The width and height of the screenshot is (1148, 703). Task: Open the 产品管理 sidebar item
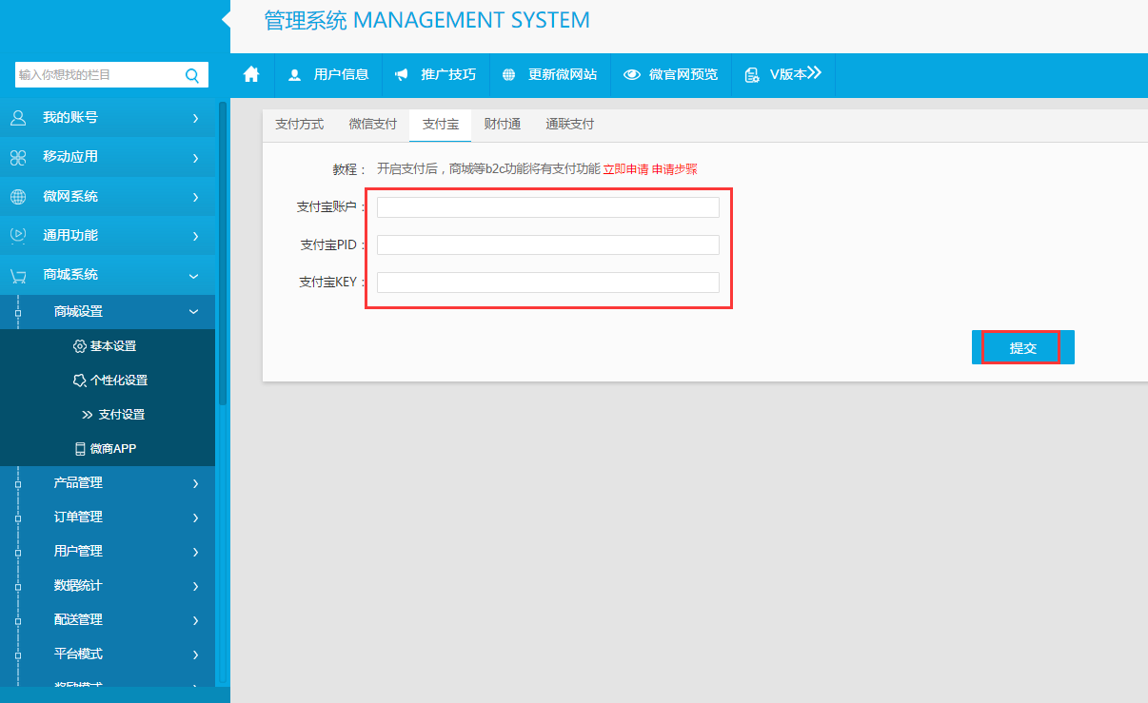pyautogui.click(x=108, y=483)
